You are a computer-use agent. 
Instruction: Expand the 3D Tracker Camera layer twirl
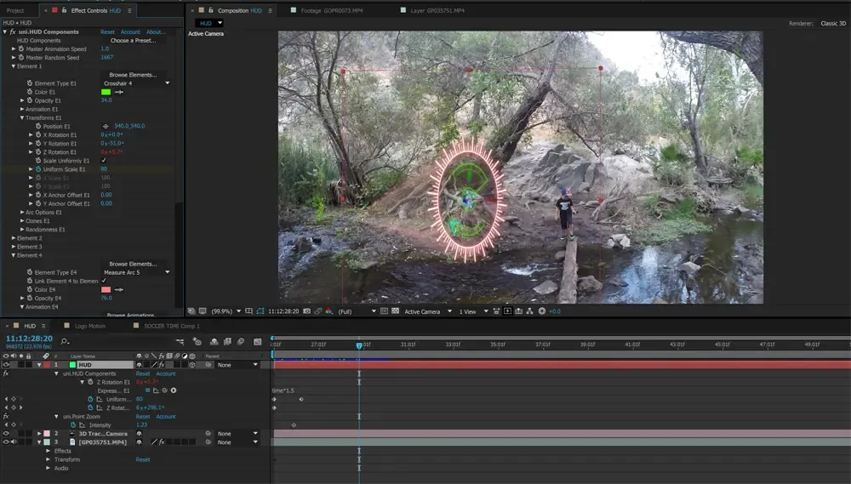pos(39,434)
